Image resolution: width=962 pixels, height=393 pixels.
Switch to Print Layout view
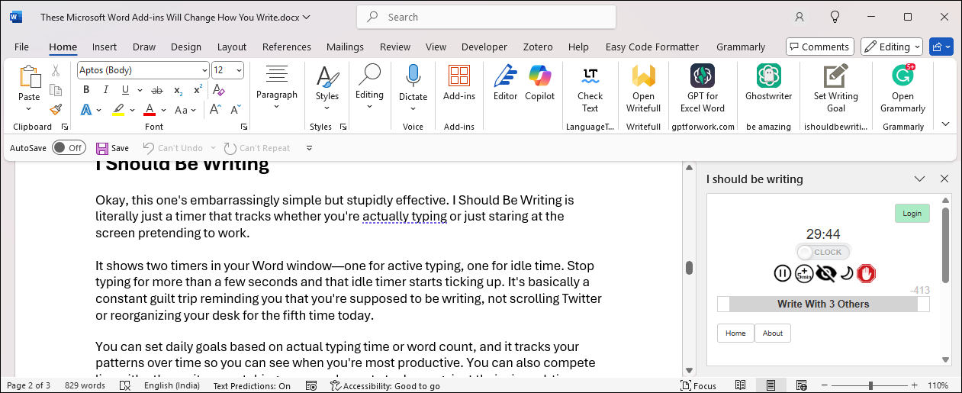(x=771, y=386)
